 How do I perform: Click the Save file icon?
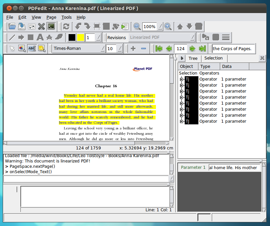pos(22,26)
